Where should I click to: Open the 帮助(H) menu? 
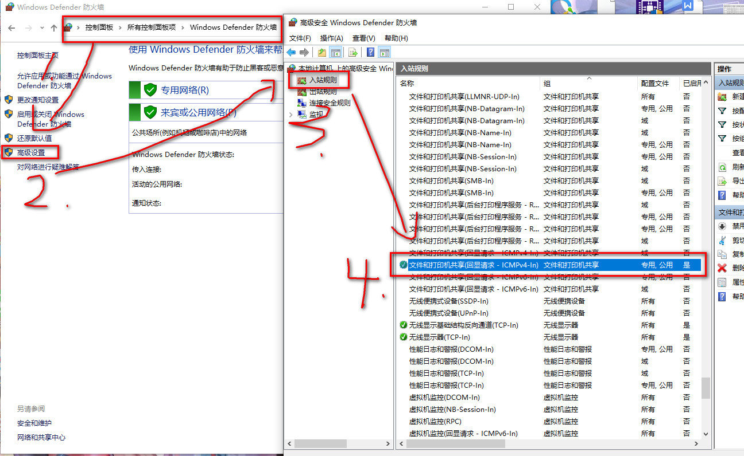click(396, 38)
